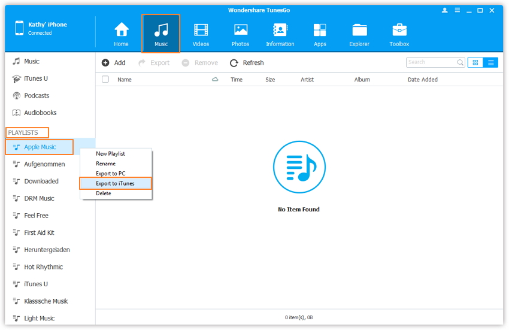Switch to list view layout
509x330 pixels.
point(490,62)
